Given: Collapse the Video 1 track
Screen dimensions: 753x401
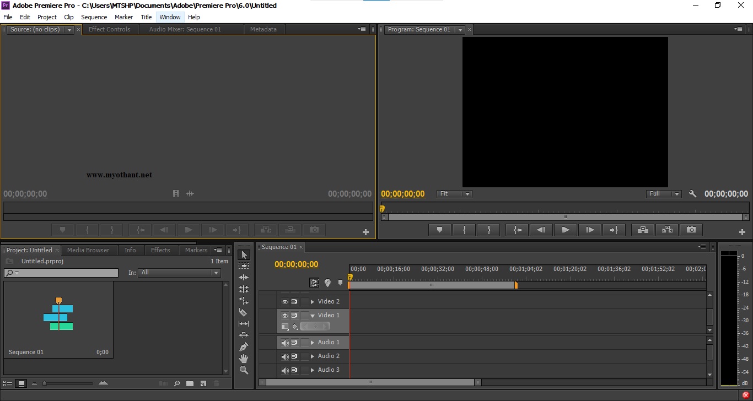Looking at the screenshot, I should pos(313,316).
